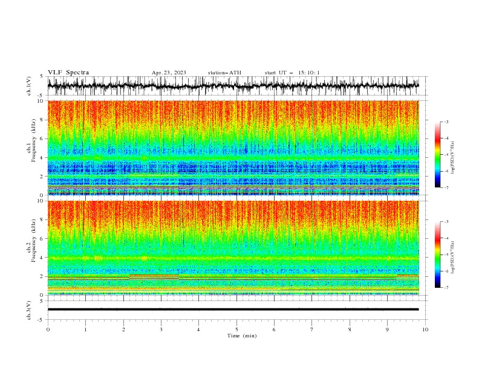Click the upper PSD color scale bar
Viewport: 479px width, 370px height.
pyautogui.click(x=438, y=154)
